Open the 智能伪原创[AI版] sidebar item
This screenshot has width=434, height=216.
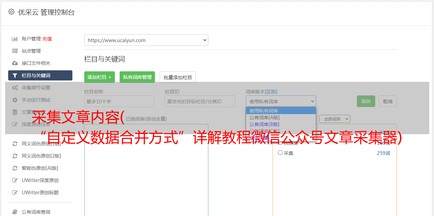(x=40, y=168)
